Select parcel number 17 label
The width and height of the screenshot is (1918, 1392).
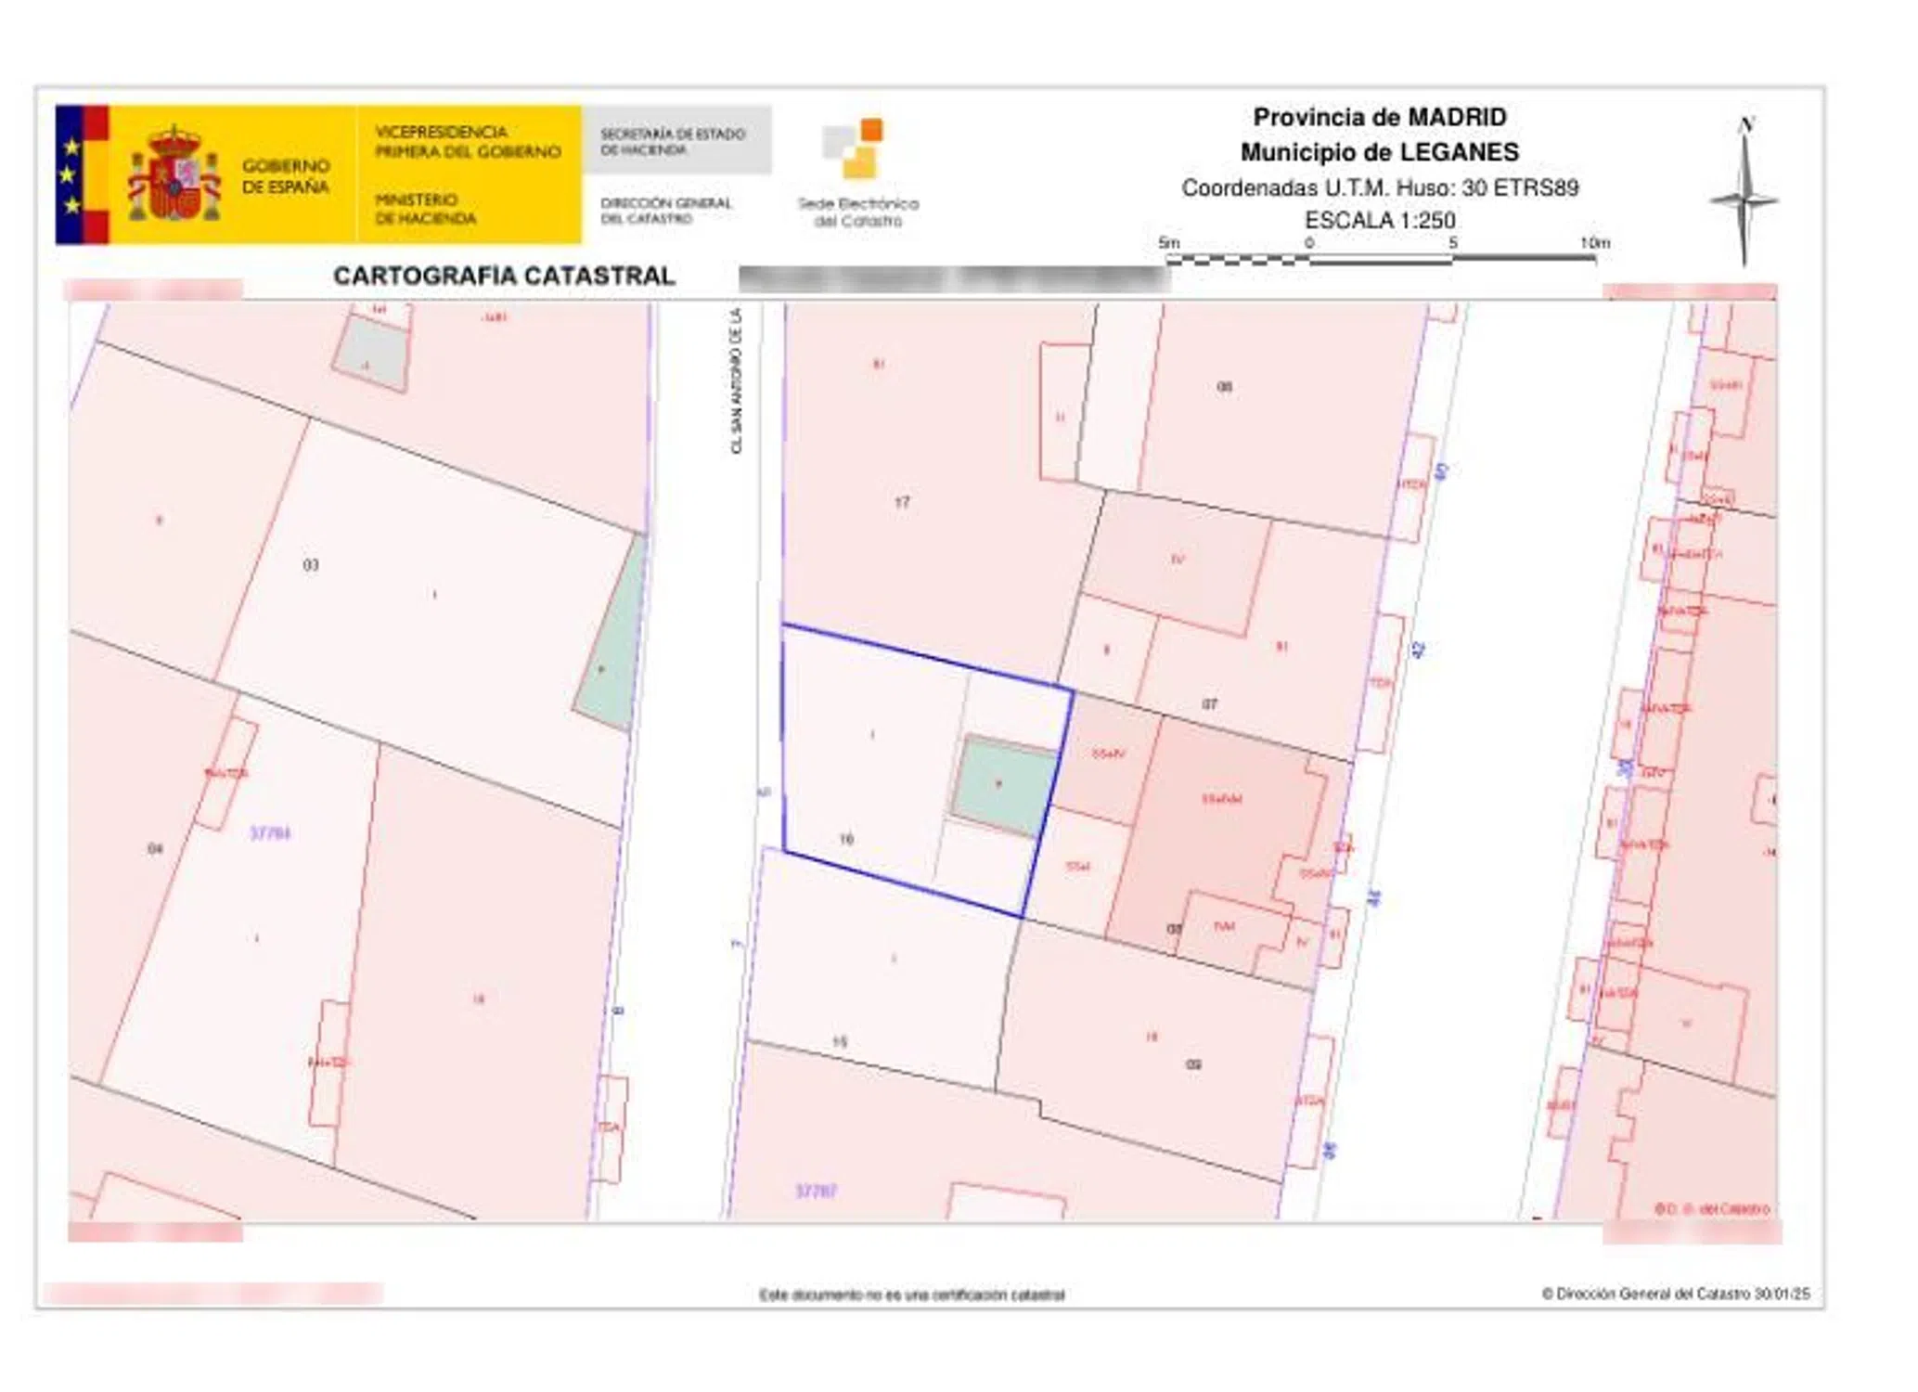click(902, 502)
